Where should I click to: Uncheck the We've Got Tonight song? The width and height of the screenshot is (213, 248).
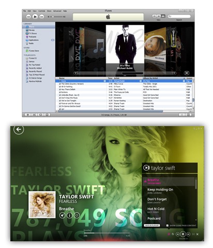pos(60,101)
